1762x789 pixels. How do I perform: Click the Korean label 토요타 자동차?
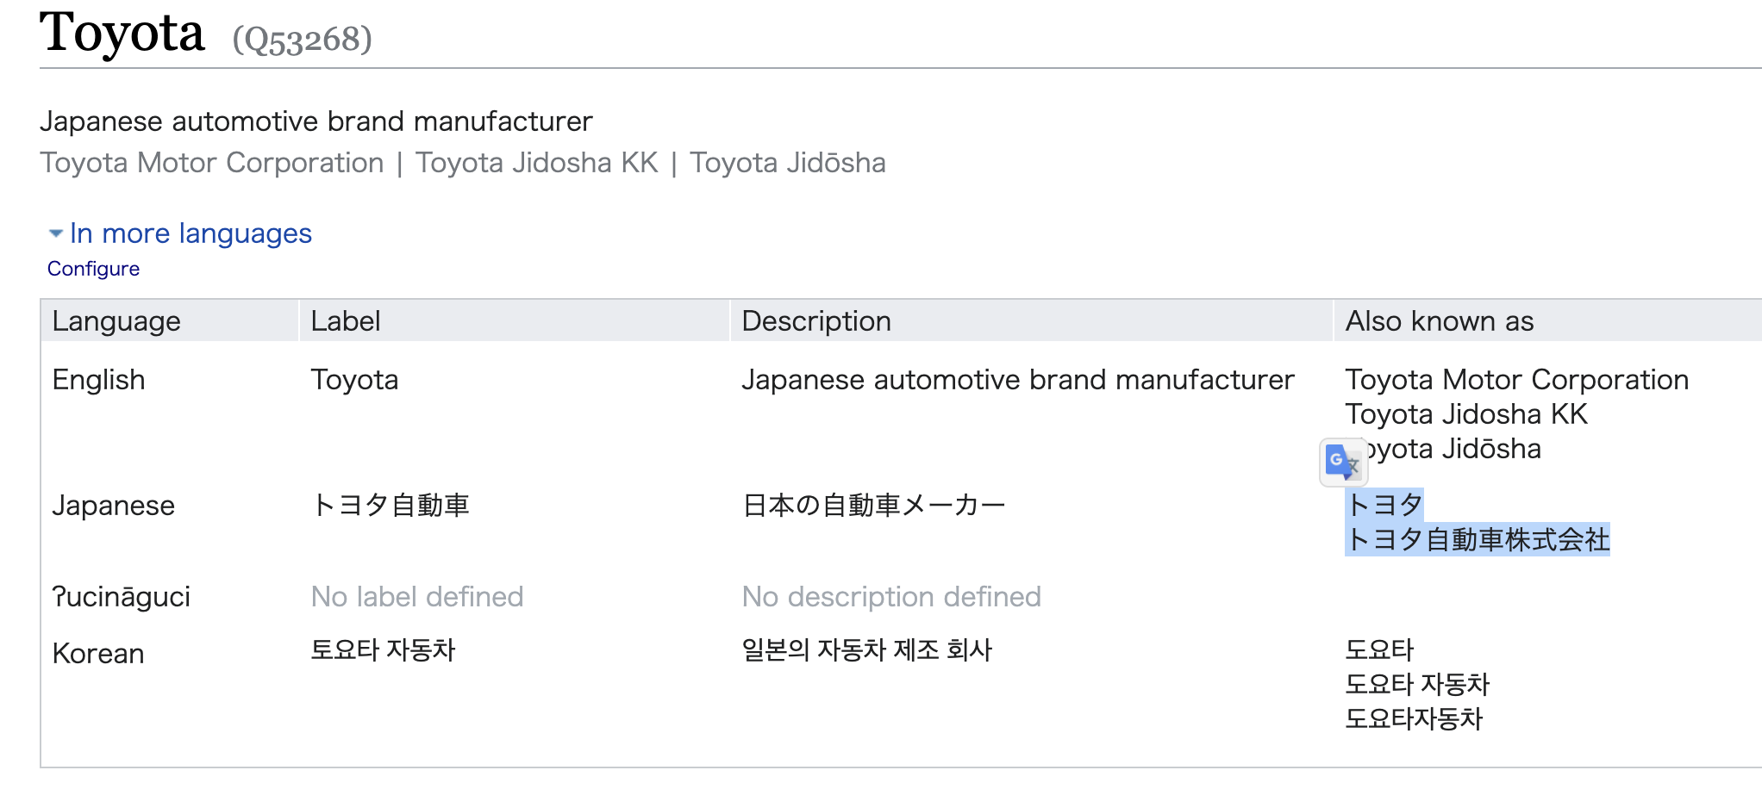(x=383, y=650)
